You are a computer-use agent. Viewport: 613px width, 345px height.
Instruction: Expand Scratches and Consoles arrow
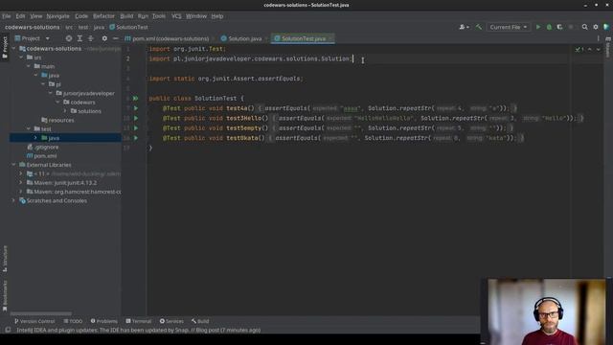(13, 200)
